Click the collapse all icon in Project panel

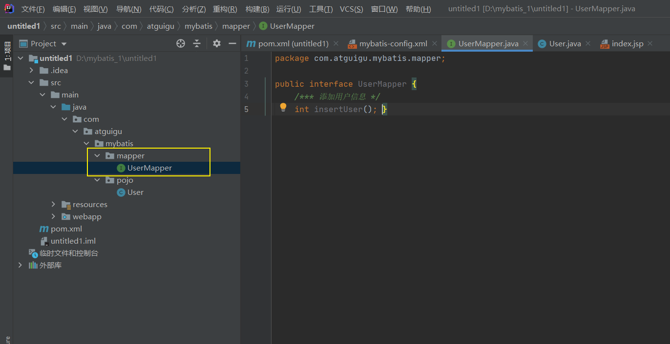coord(197,43)
